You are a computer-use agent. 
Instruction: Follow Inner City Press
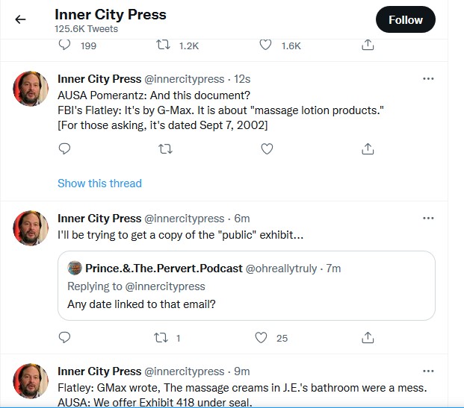coord(406,19)
